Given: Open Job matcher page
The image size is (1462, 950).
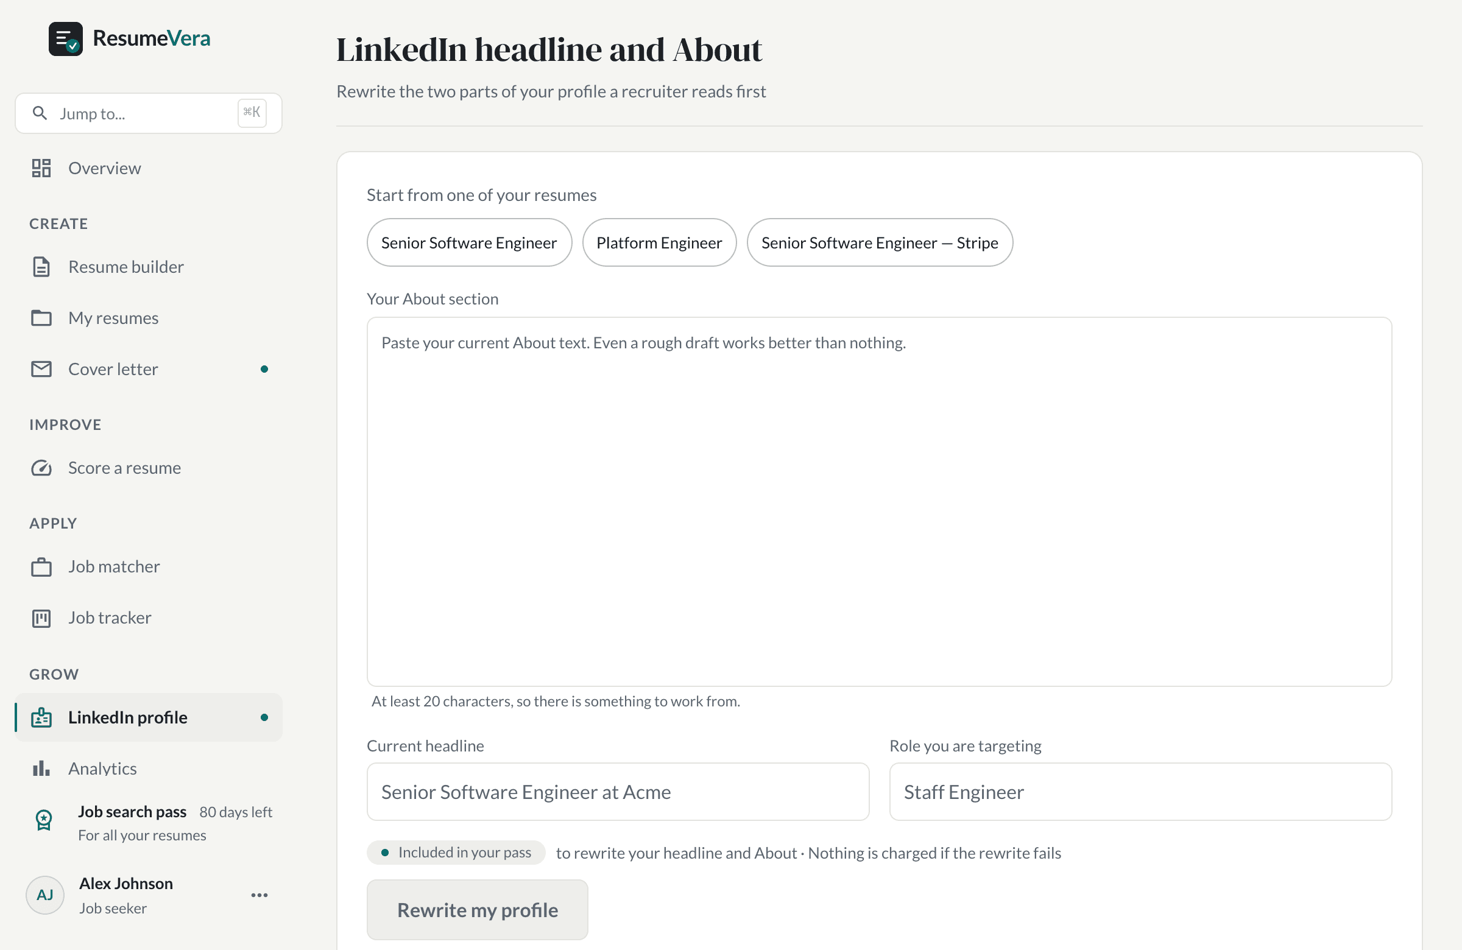Looking at the screenshot, I should coord(149,566).
